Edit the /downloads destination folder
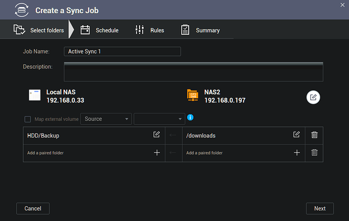Image resolution: width=349 pixels, height=221 pixels. pos(296,135)
